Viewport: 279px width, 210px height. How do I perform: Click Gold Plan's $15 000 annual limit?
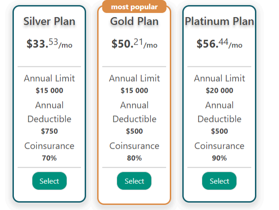pyautogui.click(x=134, y=90)
